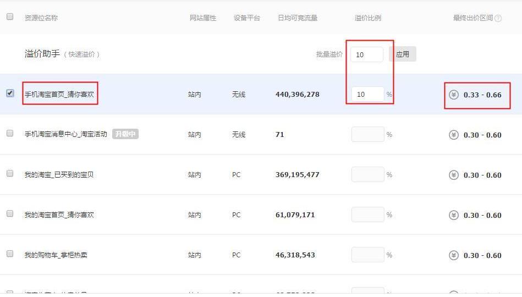Click yen icon for 手机淘宝消息中心_淘宝活动 row
The height and width of the screenshot is (297, 522).
click(454, 135)
